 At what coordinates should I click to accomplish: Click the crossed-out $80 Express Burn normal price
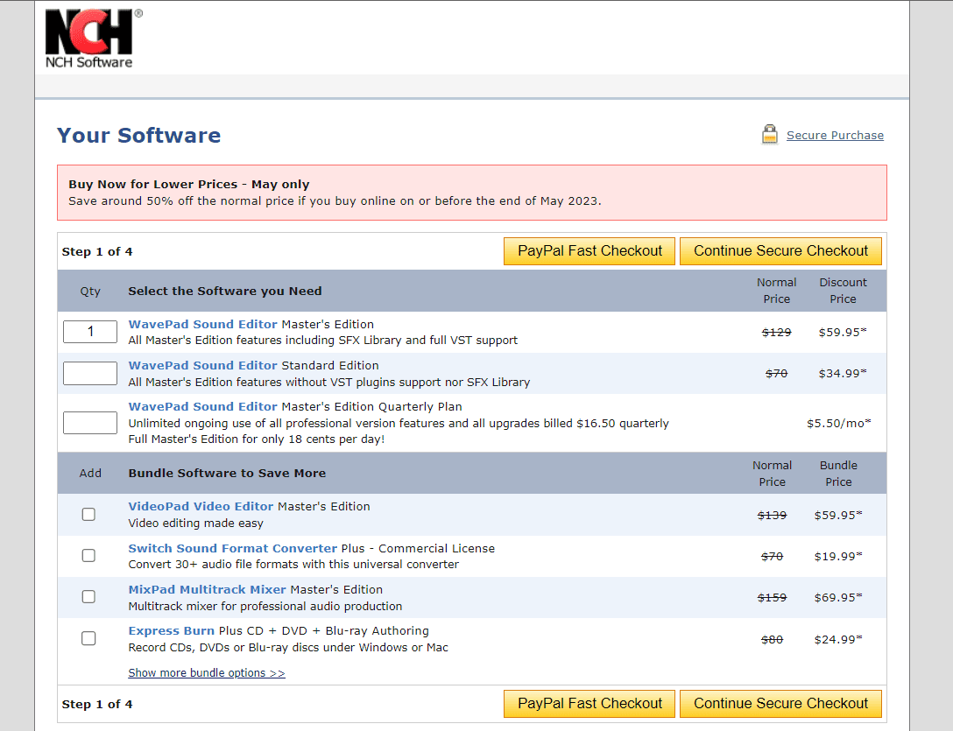(772, 640)
